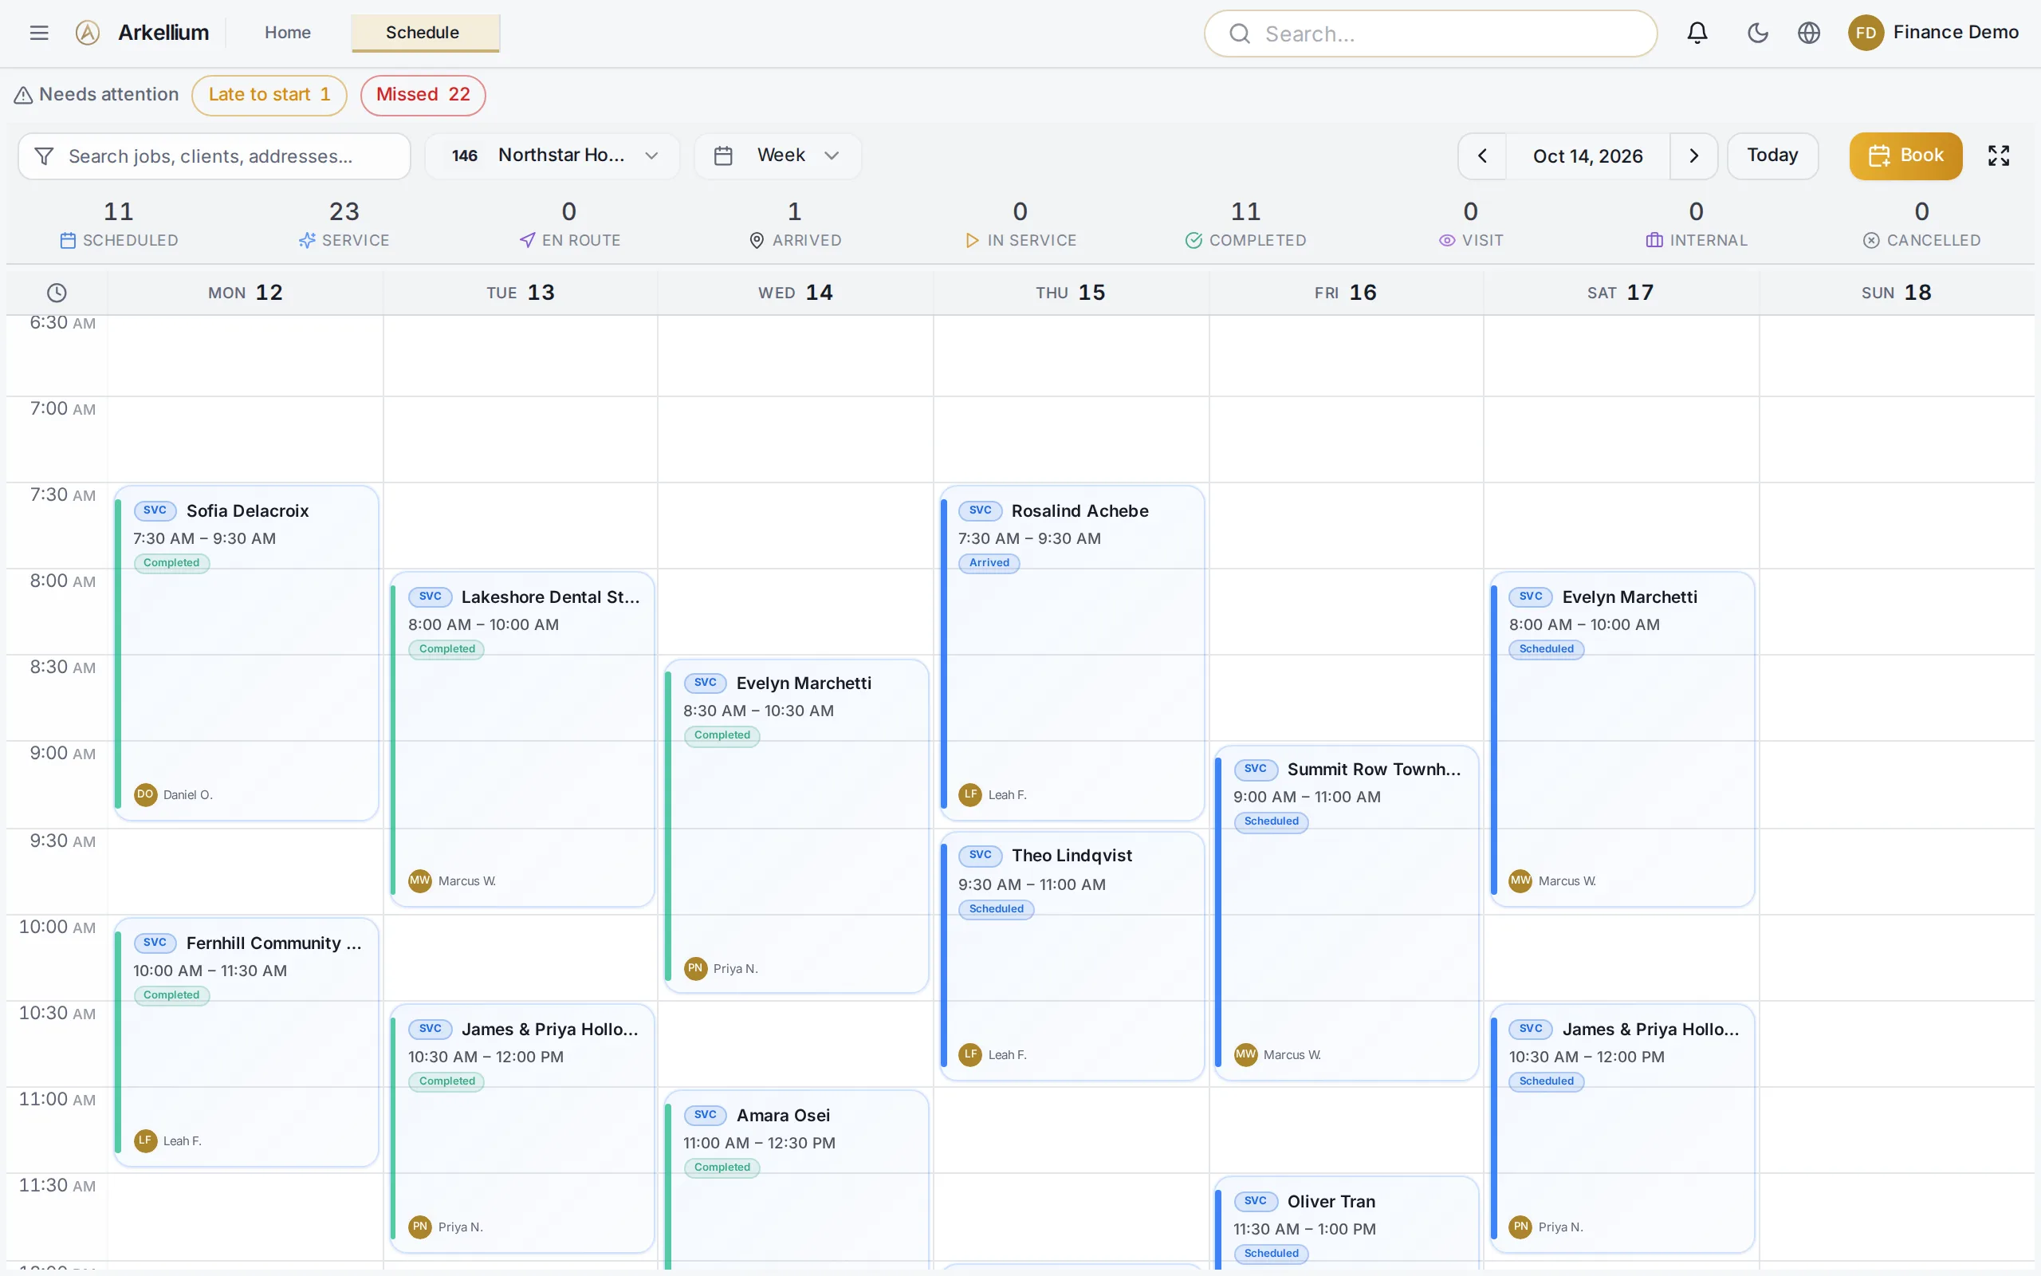Click the Arkellium logo icon
This screenshot has width=2041, height=1276.
pos(88,33)
